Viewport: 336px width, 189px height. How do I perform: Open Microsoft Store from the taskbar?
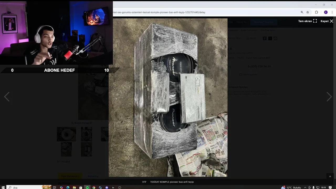click(81, 187)
